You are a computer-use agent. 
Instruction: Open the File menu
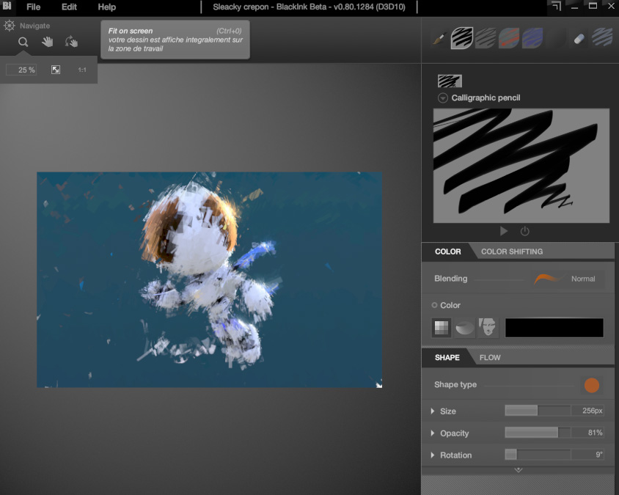pyautogui.click(x=33, y=7)
